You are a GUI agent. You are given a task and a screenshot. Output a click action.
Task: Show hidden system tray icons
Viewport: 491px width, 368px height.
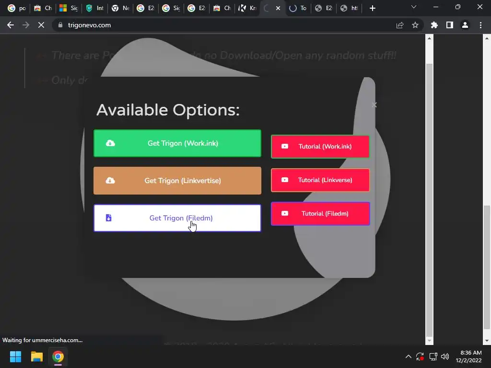[409, 356]
